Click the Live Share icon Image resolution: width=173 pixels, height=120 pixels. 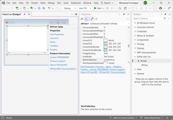pyautogui.click(x=169, y=8)
